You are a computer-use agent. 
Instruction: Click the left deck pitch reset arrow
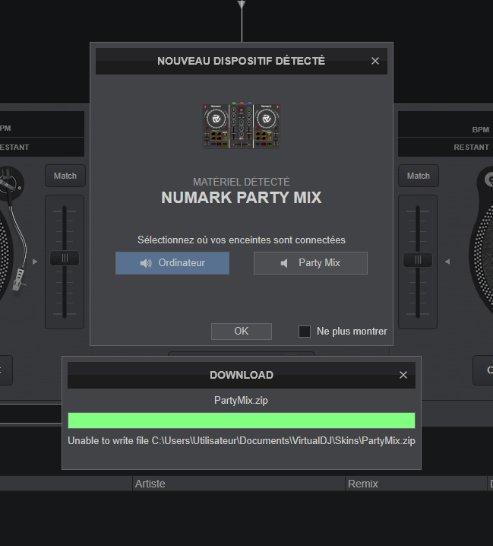click(34, 262)
